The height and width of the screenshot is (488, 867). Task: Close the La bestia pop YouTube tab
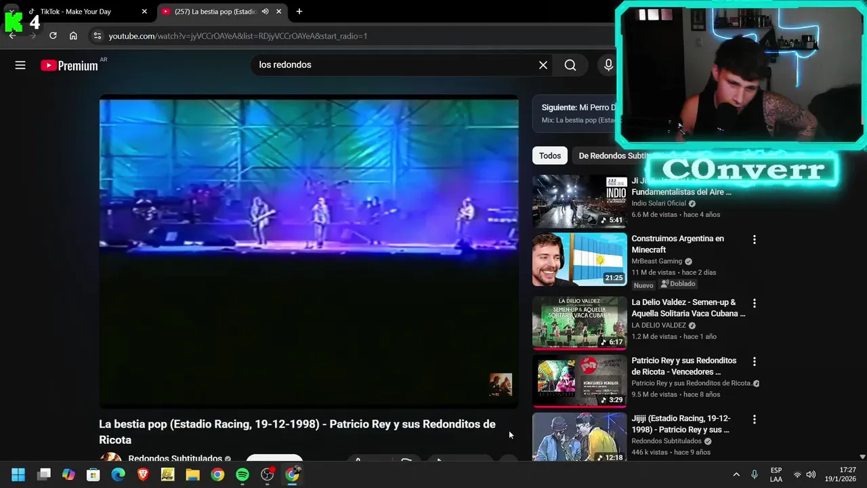(278, 12)
